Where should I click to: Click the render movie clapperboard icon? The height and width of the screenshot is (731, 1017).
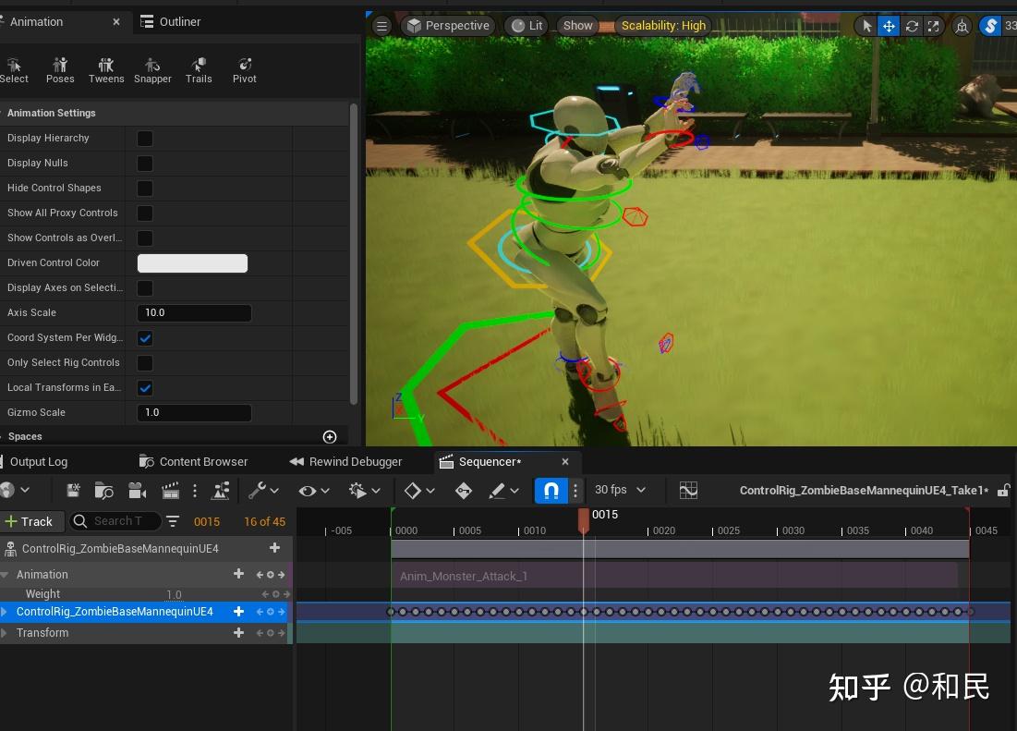point(170,491)
